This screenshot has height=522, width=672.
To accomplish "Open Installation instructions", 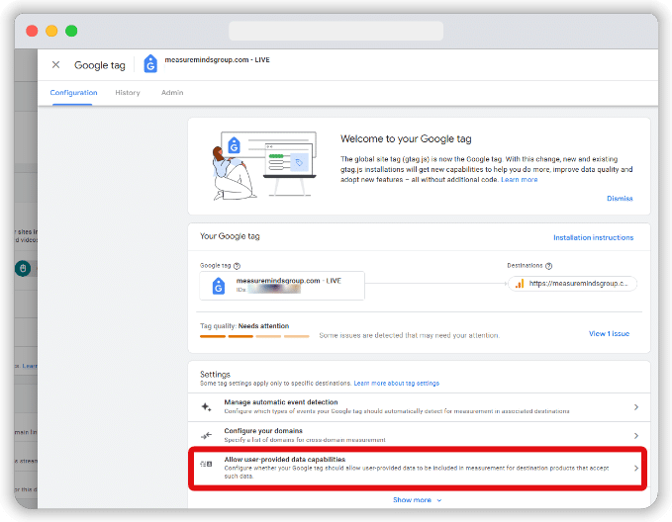I will tap(593, 237).
